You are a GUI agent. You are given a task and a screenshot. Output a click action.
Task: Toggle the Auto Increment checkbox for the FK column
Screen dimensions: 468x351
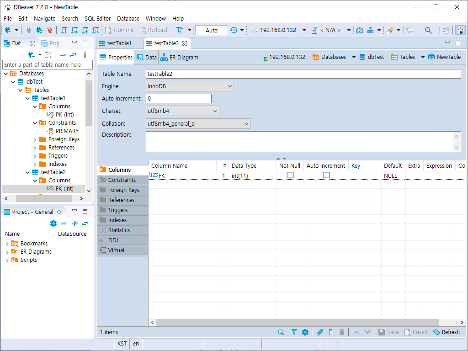(x=326, y=175)
